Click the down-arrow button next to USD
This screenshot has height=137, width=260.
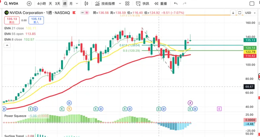[x=233, y=13]
